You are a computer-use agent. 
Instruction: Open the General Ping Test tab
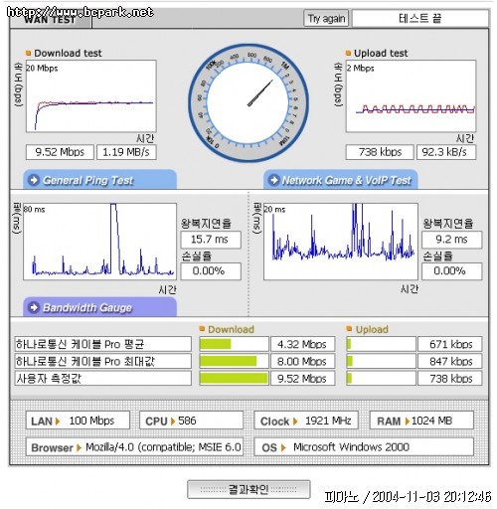99,180
